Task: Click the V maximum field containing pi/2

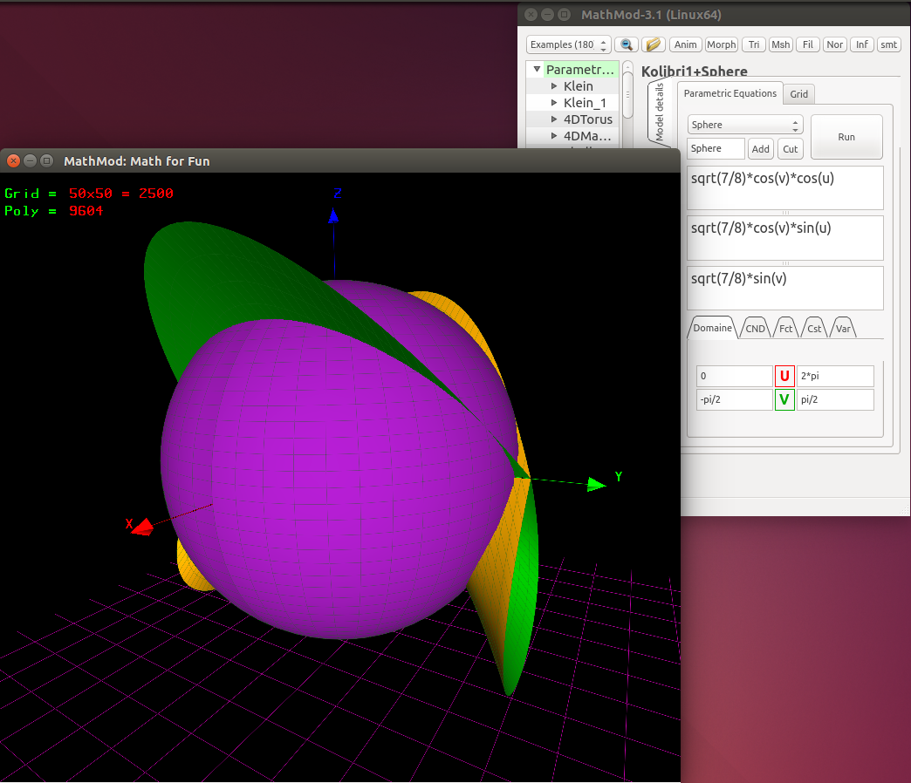Action: [x=835, y=400]
